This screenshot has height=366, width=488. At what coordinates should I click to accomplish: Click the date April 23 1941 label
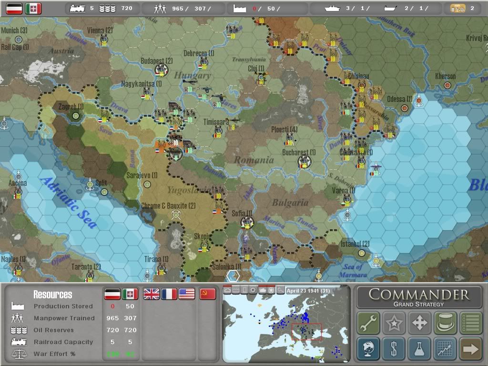(x=308, y=291)
